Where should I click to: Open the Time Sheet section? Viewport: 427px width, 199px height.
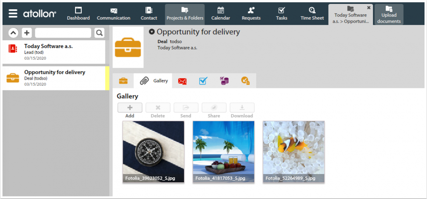(312, 14)
